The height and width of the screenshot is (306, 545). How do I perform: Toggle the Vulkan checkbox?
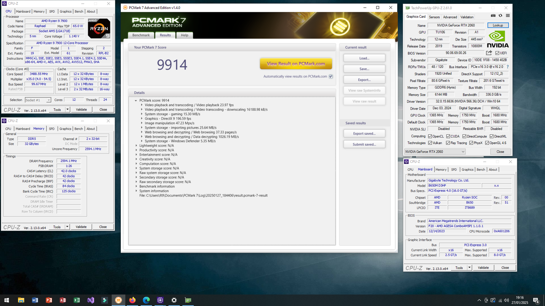coord(430,143)
